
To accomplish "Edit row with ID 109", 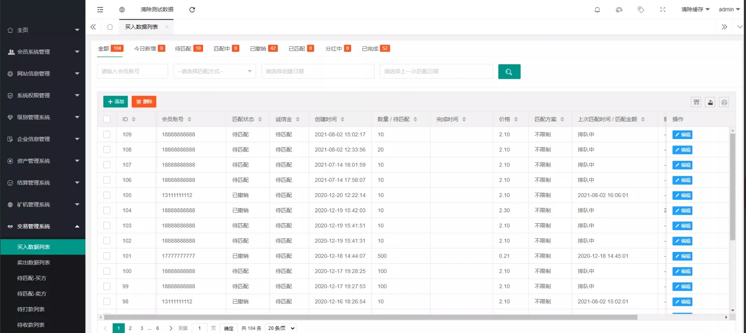I will coord(682,135).
